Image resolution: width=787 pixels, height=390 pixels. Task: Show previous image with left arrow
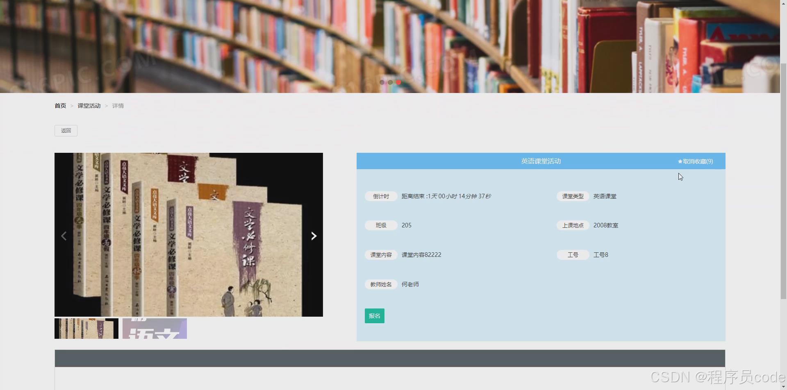point(64,236)
